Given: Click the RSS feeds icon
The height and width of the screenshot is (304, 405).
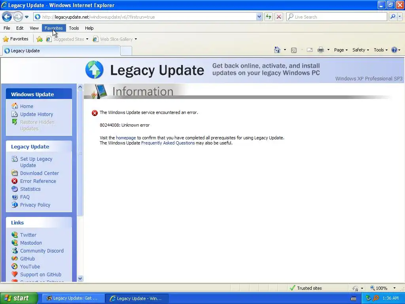Looking at the screenshot, I should point(294,50).
